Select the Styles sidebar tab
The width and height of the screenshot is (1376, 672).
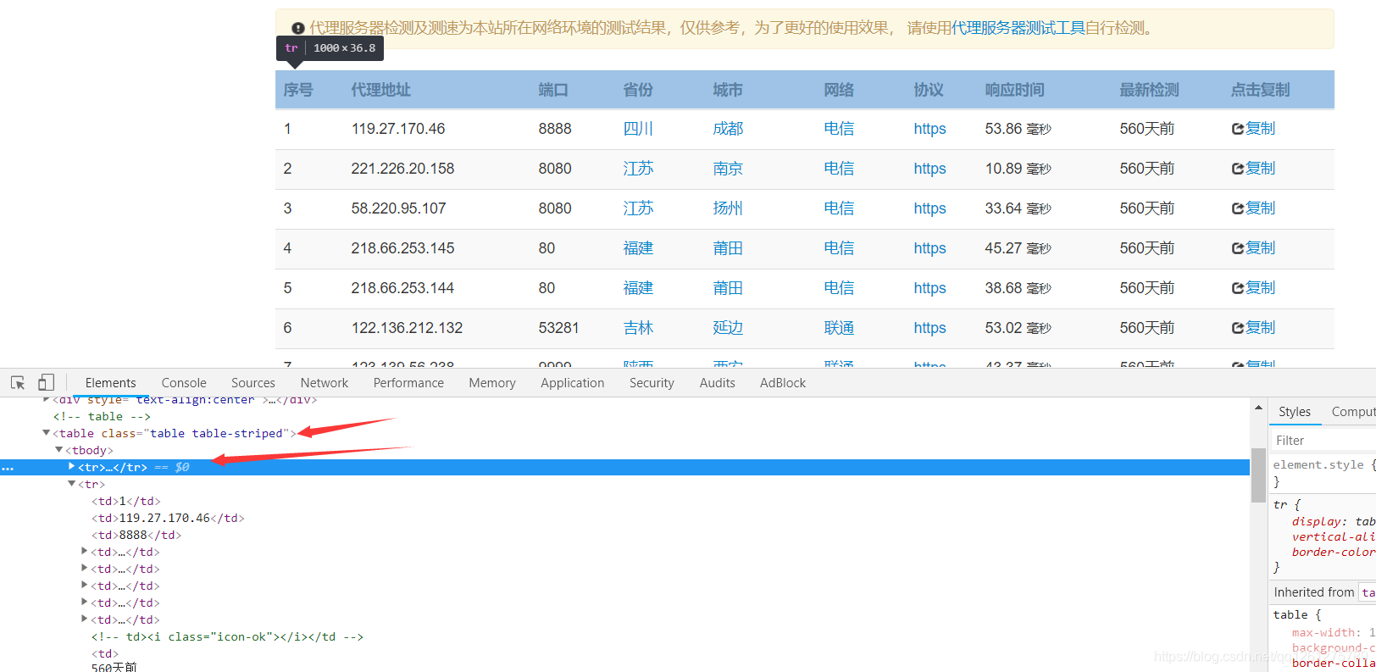(1295, 412)
